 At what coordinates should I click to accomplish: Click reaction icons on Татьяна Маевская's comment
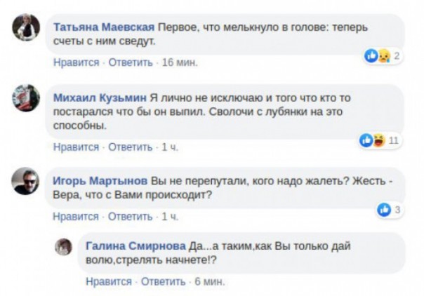pyautogui.click(x=377, y=56)
